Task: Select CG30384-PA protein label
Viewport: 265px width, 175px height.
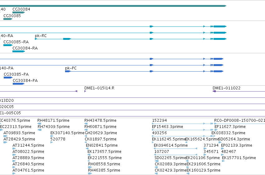Action: tap(25, 81)
